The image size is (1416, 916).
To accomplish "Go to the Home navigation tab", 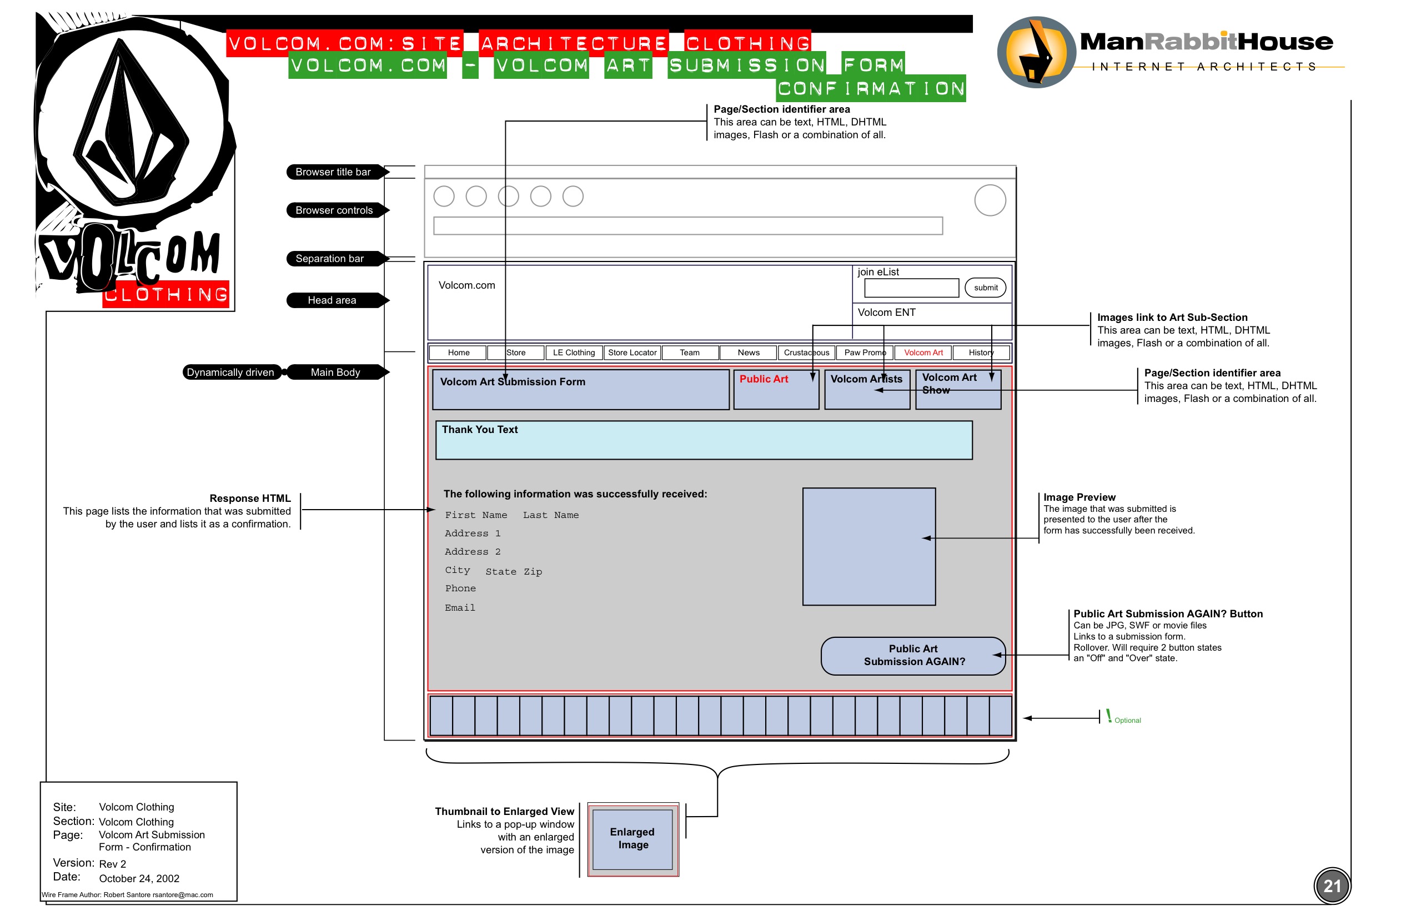I will click(458, 353).
